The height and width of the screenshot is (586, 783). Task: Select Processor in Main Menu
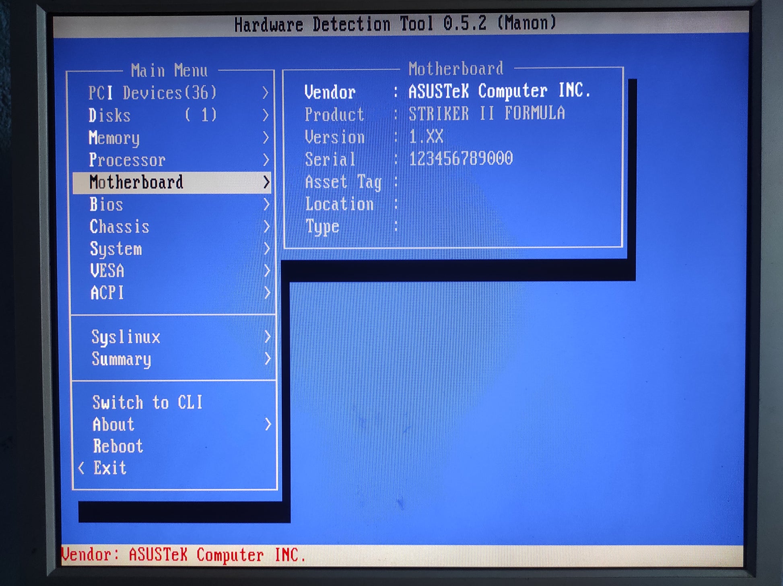point(127,160)
